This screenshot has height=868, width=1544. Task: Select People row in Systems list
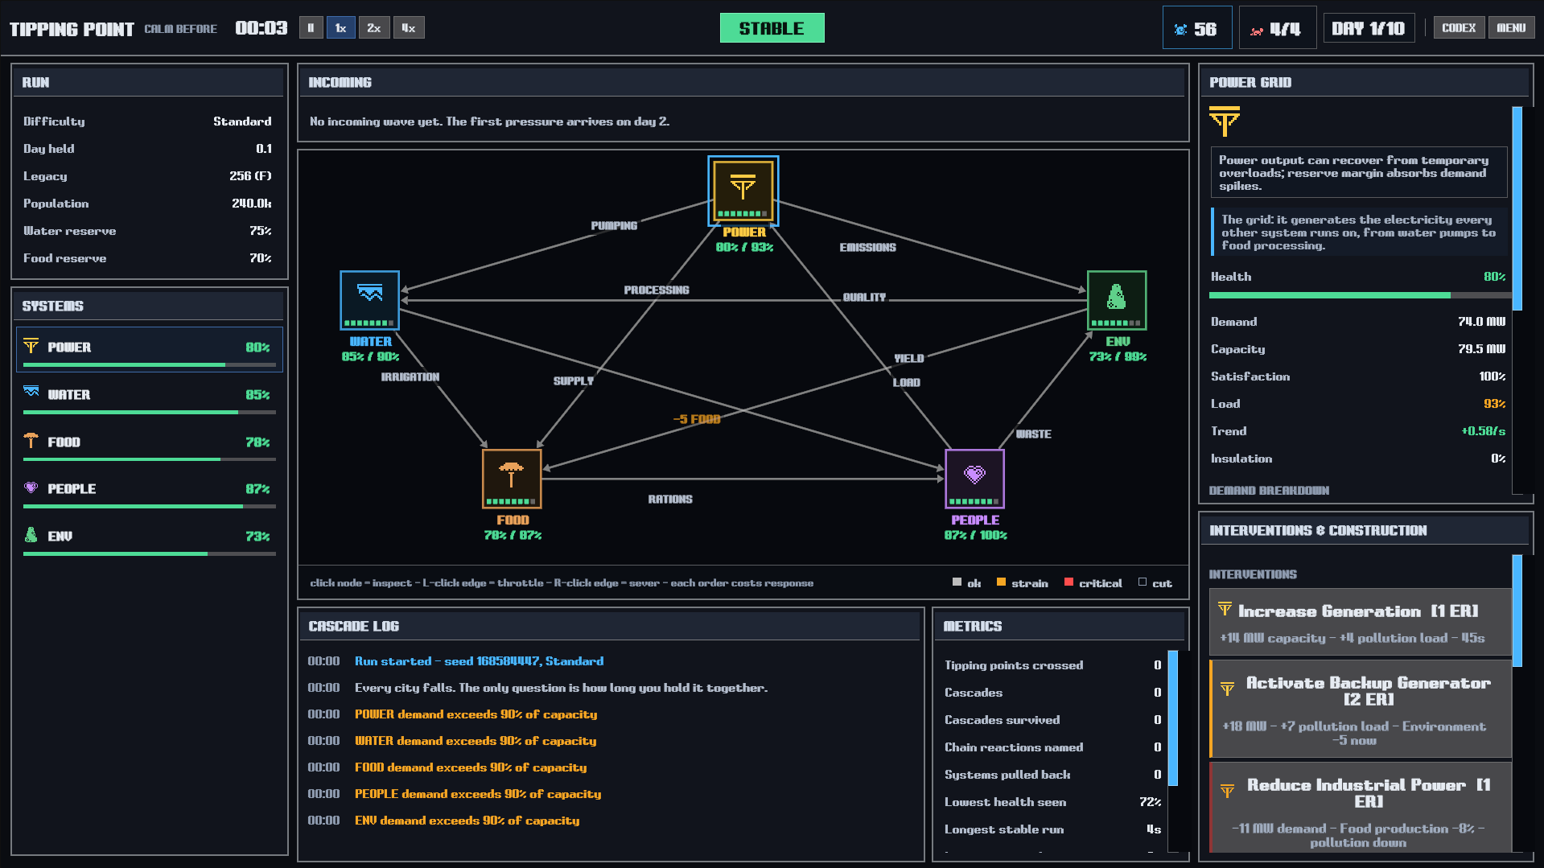tap(150, 491)
